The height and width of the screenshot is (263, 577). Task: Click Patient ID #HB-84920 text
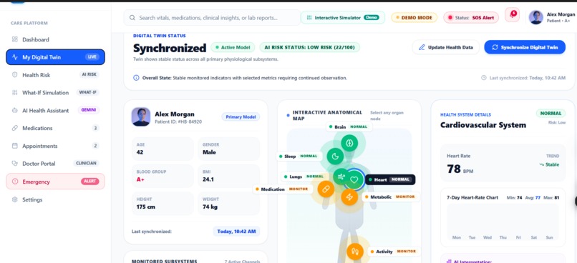coord(178,122)
